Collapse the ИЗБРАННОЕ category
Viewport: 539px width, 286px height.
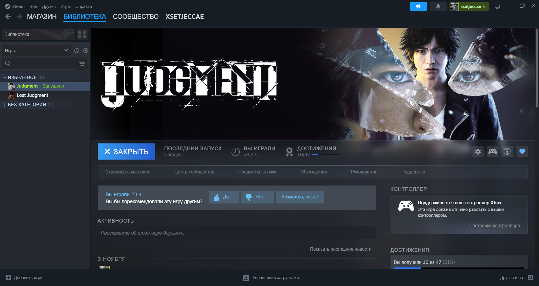[x=4, y=77]
